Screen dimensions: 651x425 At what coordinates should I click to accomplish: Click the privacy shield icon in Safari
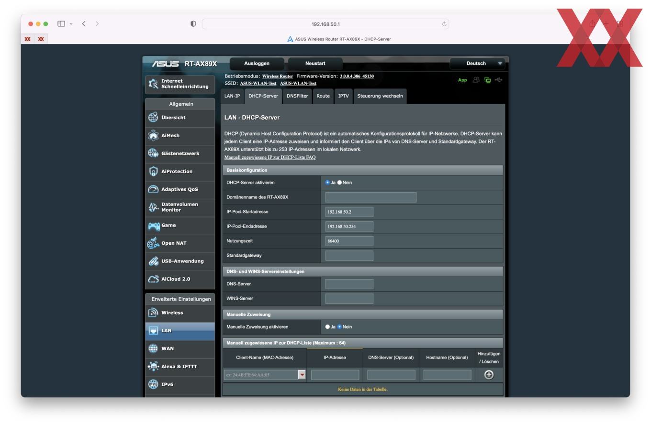193,24
